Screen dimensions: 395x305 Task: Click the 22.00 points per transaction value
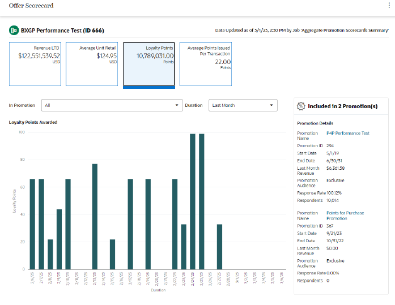pyautogui.click(x=223, y=62)
